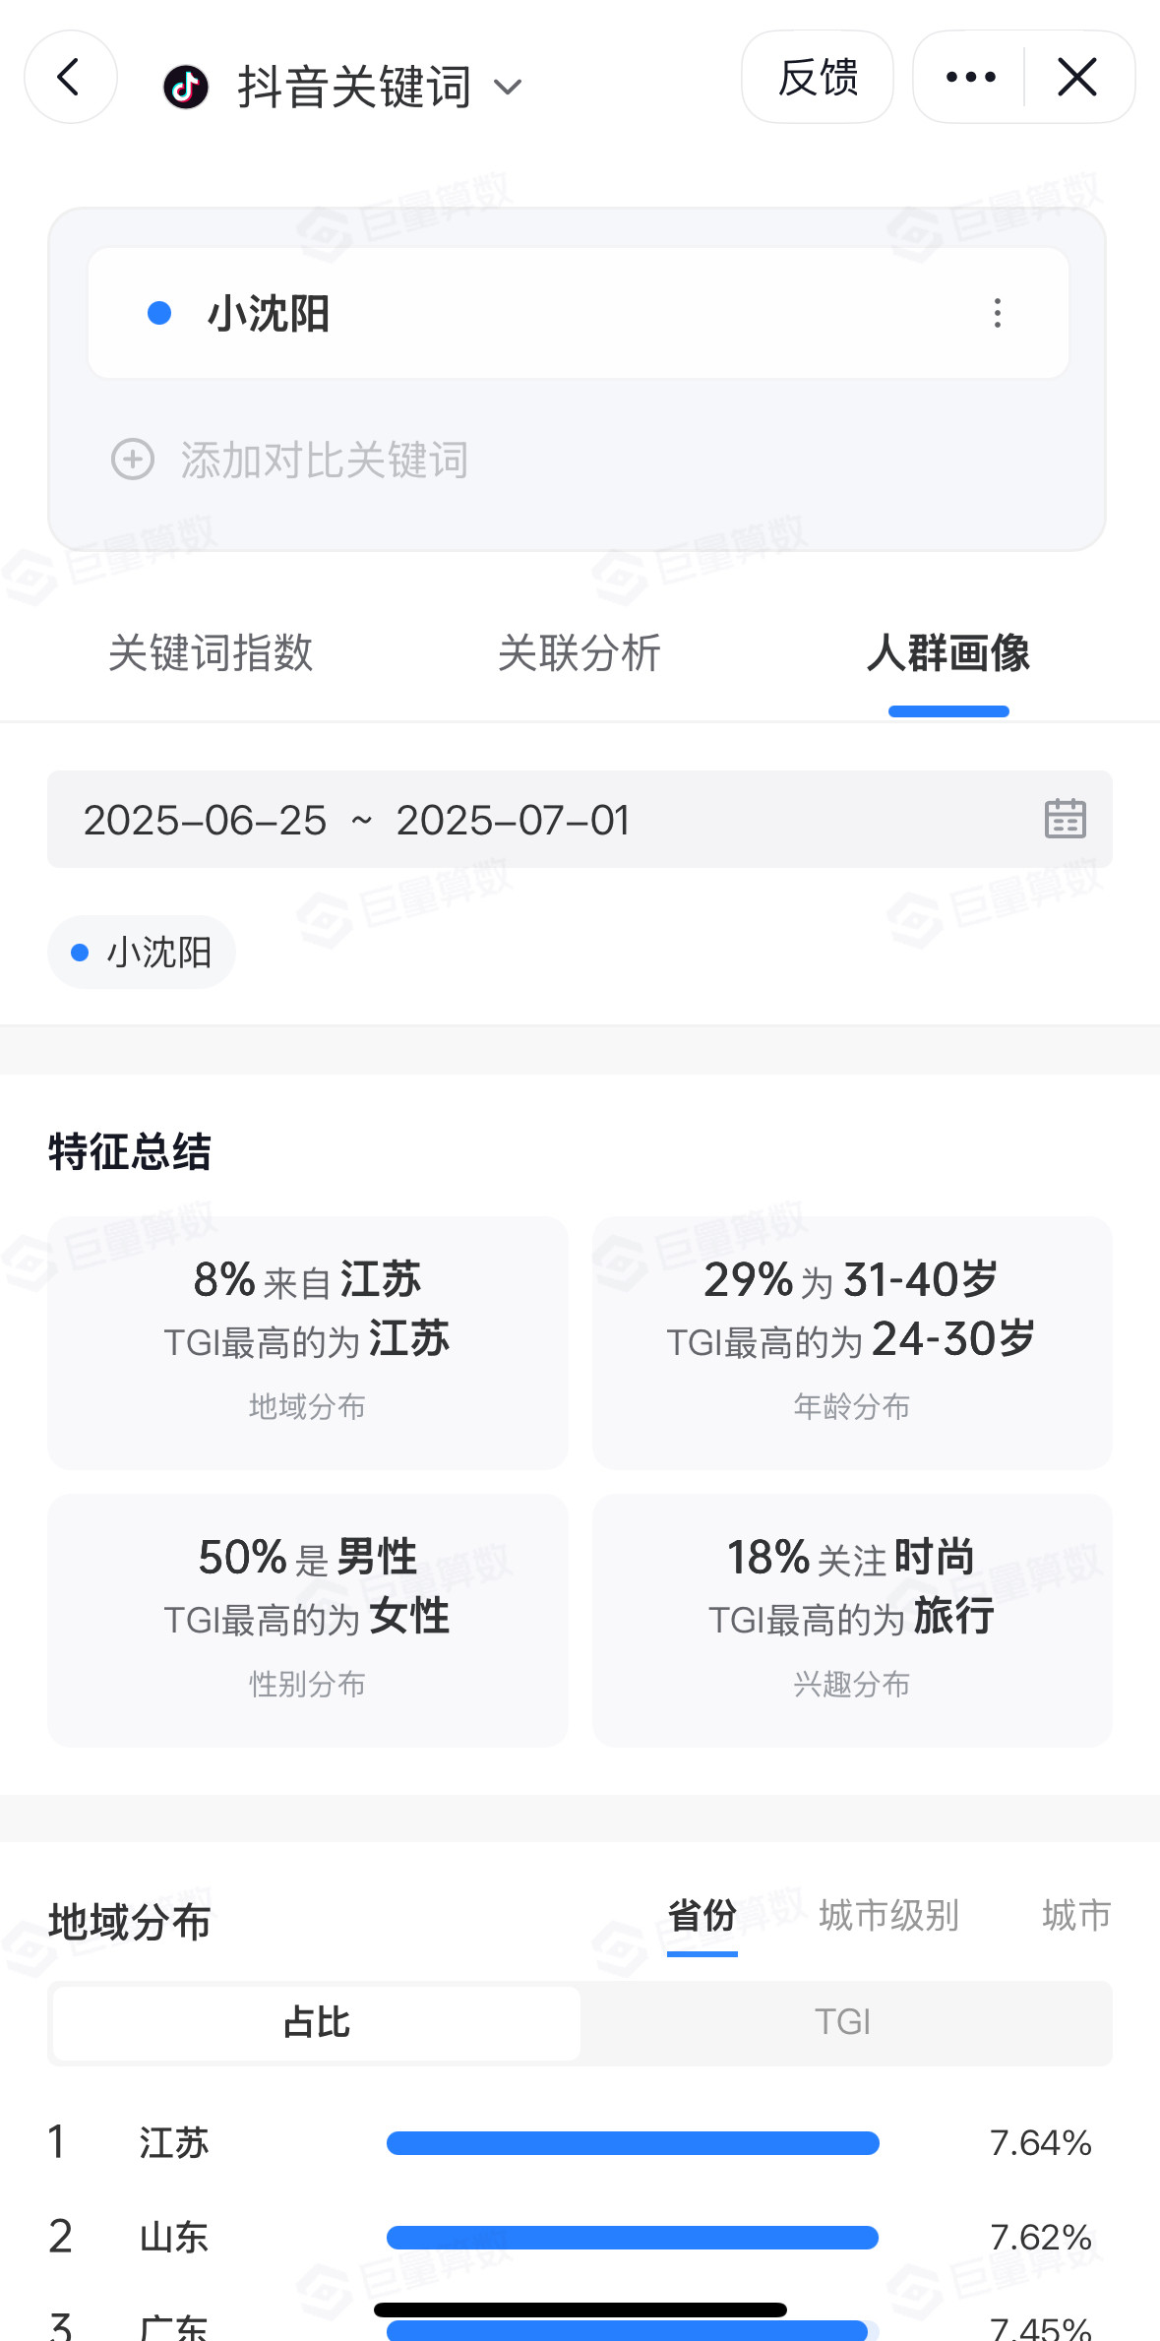Image resolution: width=1160 pixels, height=2341 pixels.
Task: Select the 占比 segment option
Action: (x=317, y=2022)
